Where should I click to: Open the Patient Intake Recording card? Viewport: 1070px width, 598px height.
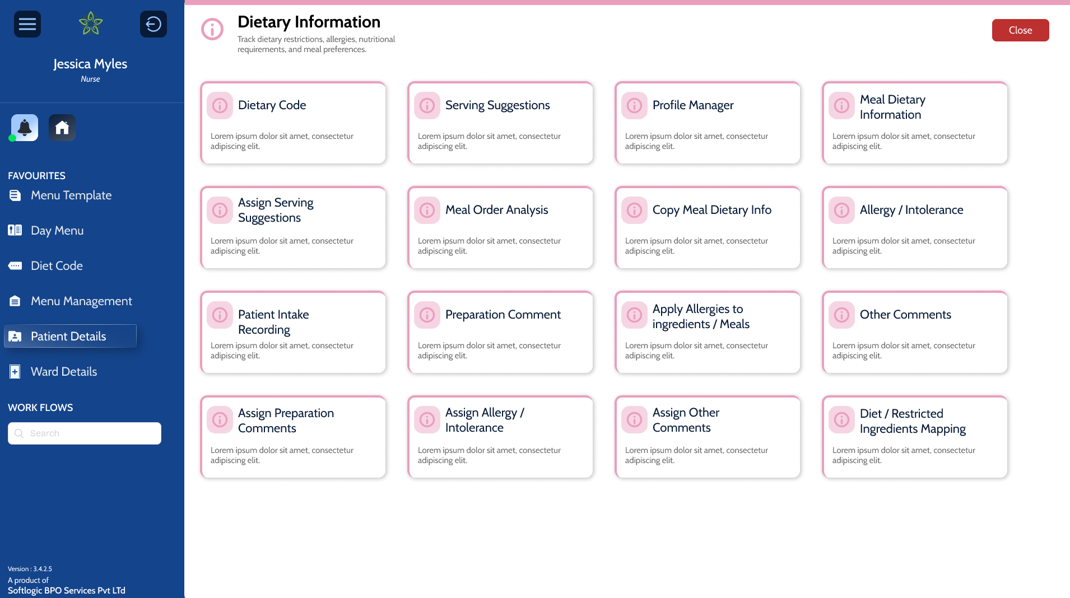coord(293,333)
